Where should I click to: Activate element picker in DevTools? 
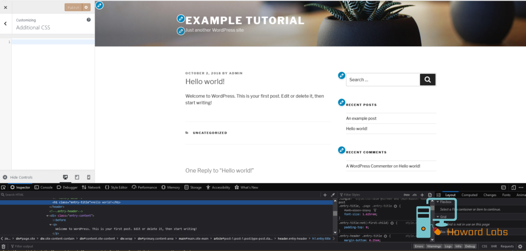point(4,187)
